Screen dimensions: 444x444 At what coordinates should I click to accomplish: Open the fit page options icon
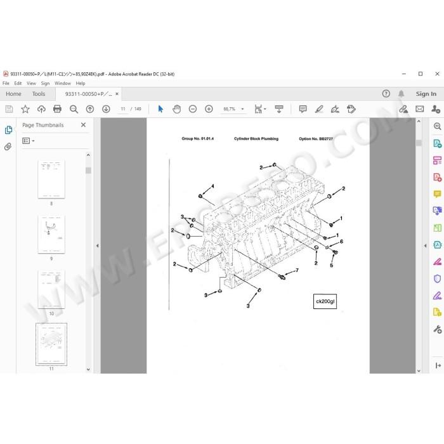[258, 109]
